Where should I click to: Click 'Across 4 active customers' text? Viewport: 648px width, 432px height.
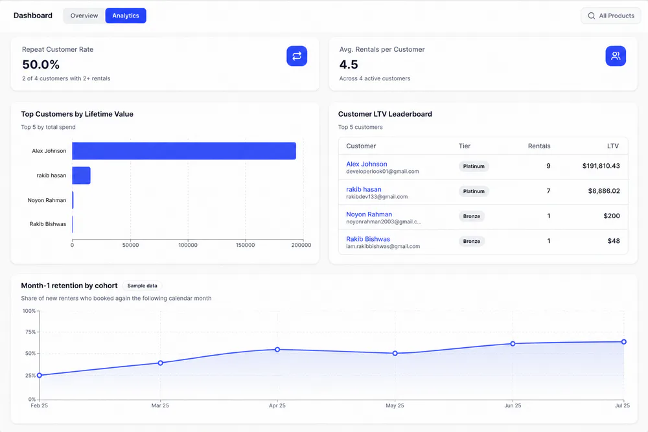click(x=375, y=78)
